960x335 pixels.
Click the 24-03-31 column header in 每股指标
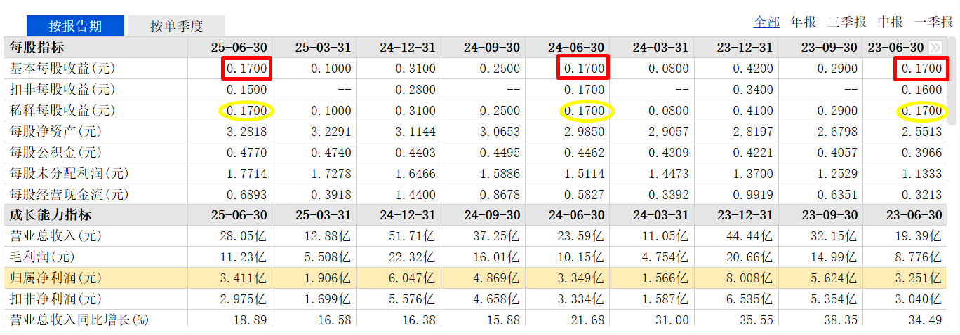tap(660, 48)
